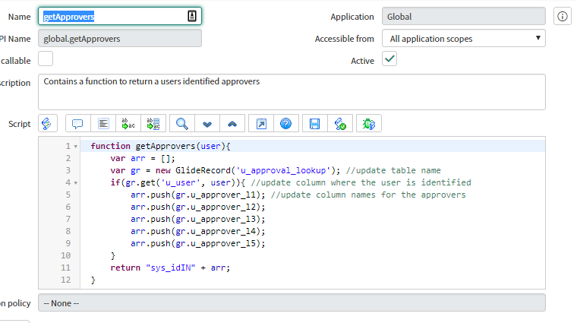The image size is (577, 323).
Task: Click line 'arr.push(gr.u_approver_l4);'
Action: [197, 231]
